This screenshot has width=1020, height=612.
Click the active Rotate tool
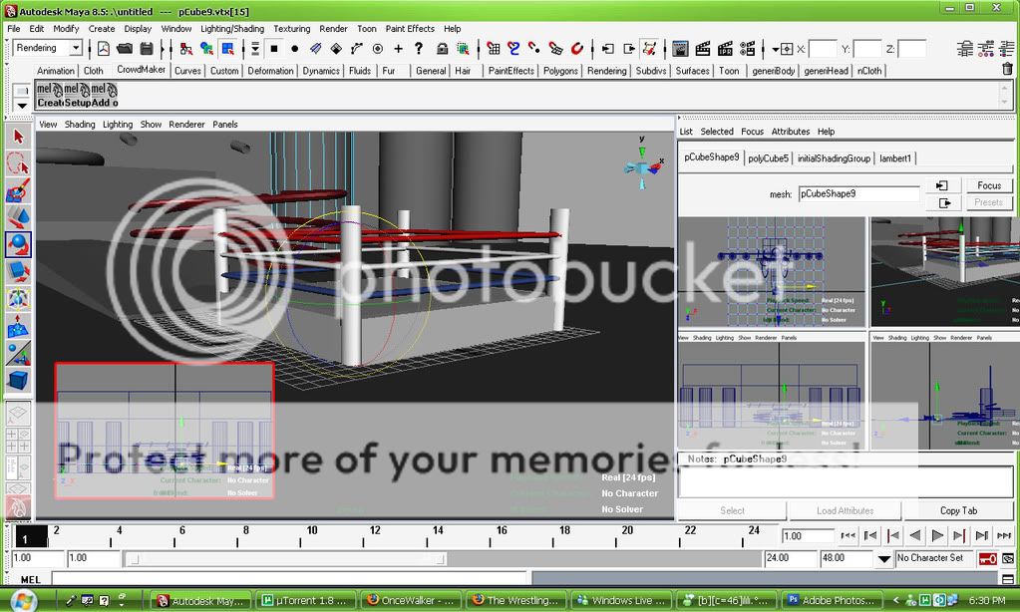pos(18,245)
